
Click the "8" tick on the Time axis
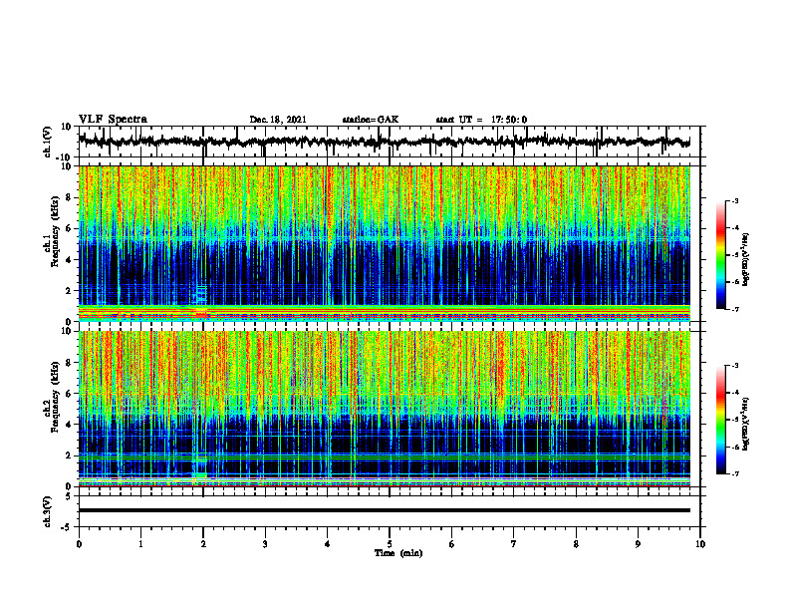pos(576,544)
